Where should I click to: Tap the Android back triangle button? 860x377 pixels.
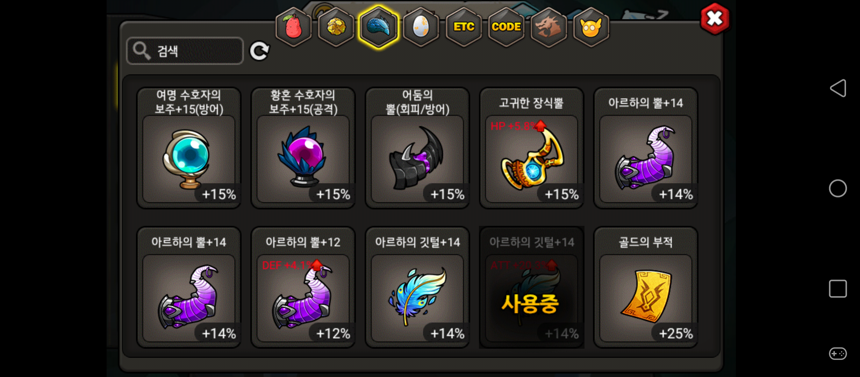click(x=838, y=88)
